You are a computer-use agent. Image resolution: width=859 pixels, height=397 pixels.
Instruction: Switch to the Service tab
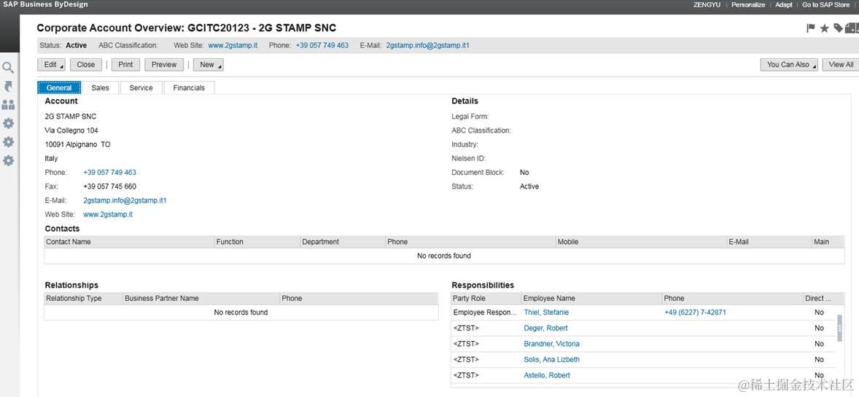pyautogui.click(x=141, y=87)
